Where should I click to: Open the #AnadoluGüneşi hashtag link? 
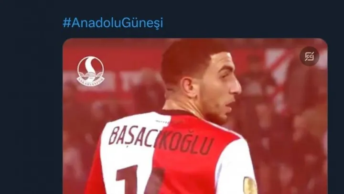[113, 23]
